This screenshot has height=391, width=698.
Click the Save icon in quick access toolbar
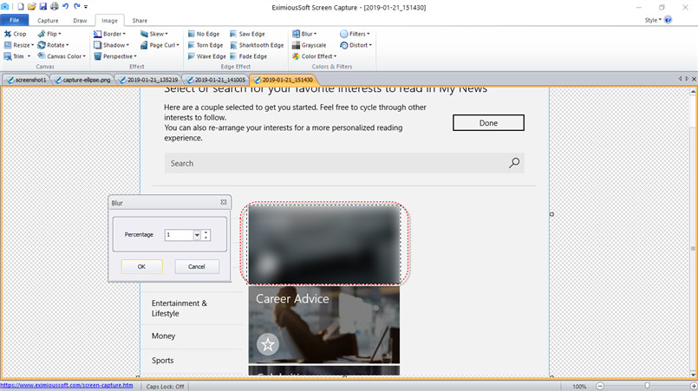[42, 7]
